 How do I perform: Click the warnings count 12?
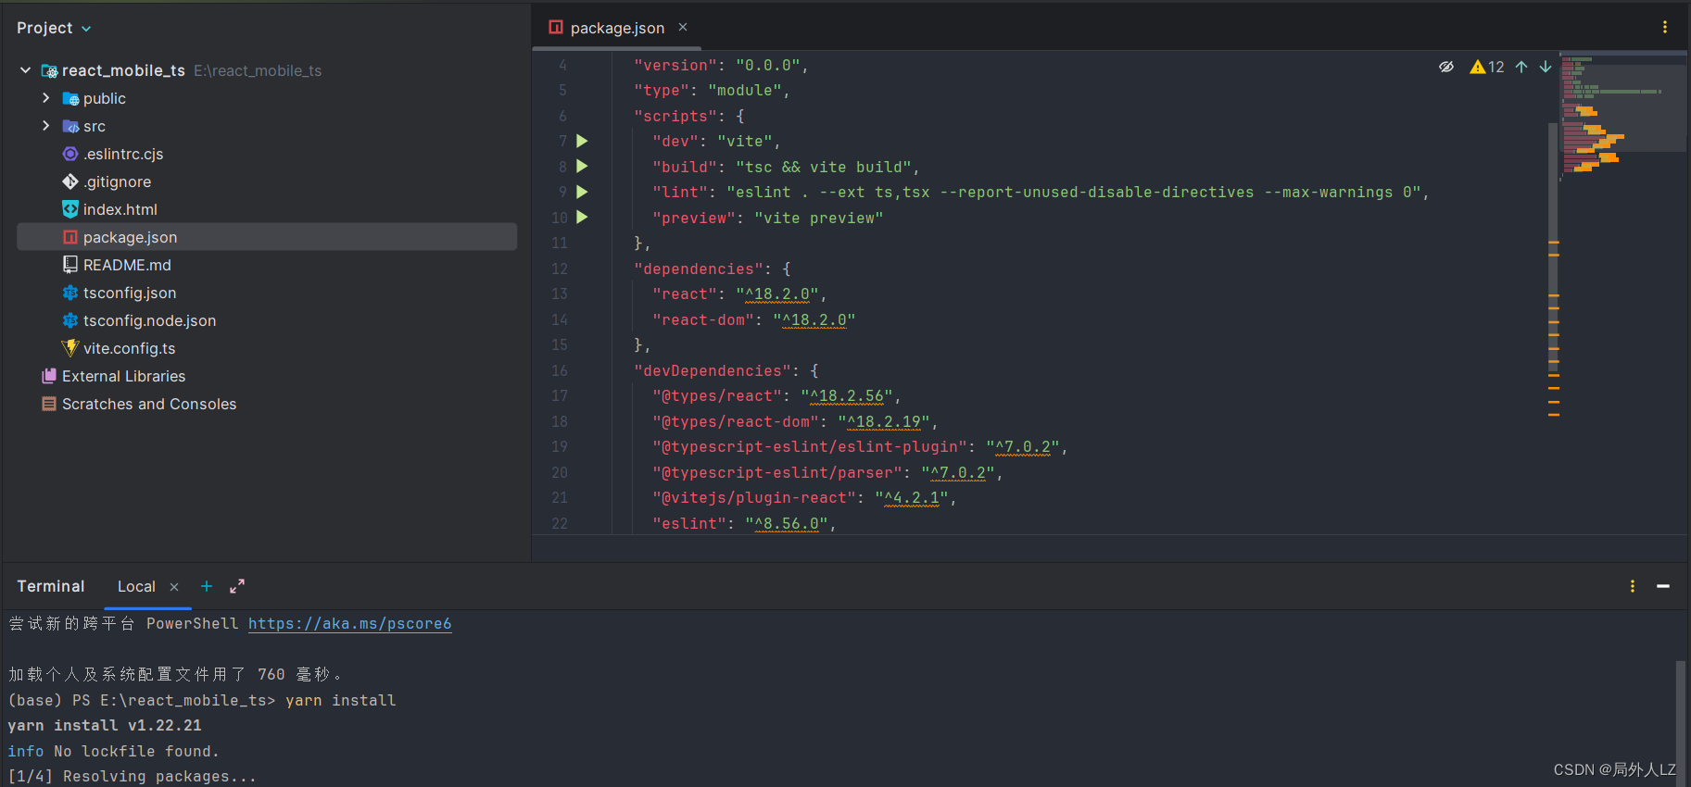pyautogui.click(x=1496, y=67)
